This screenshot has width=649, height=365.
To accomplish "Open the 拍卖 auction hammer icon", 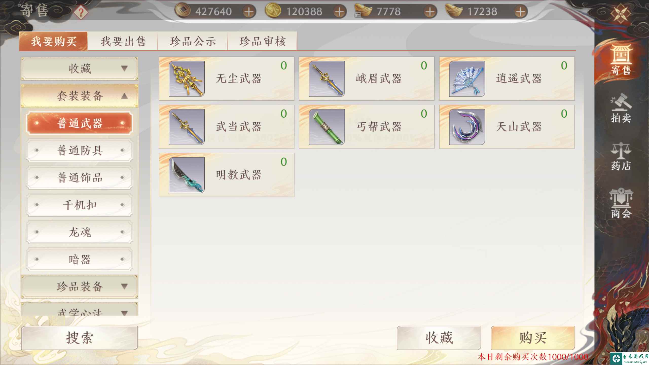I will (x=621, y=108).
